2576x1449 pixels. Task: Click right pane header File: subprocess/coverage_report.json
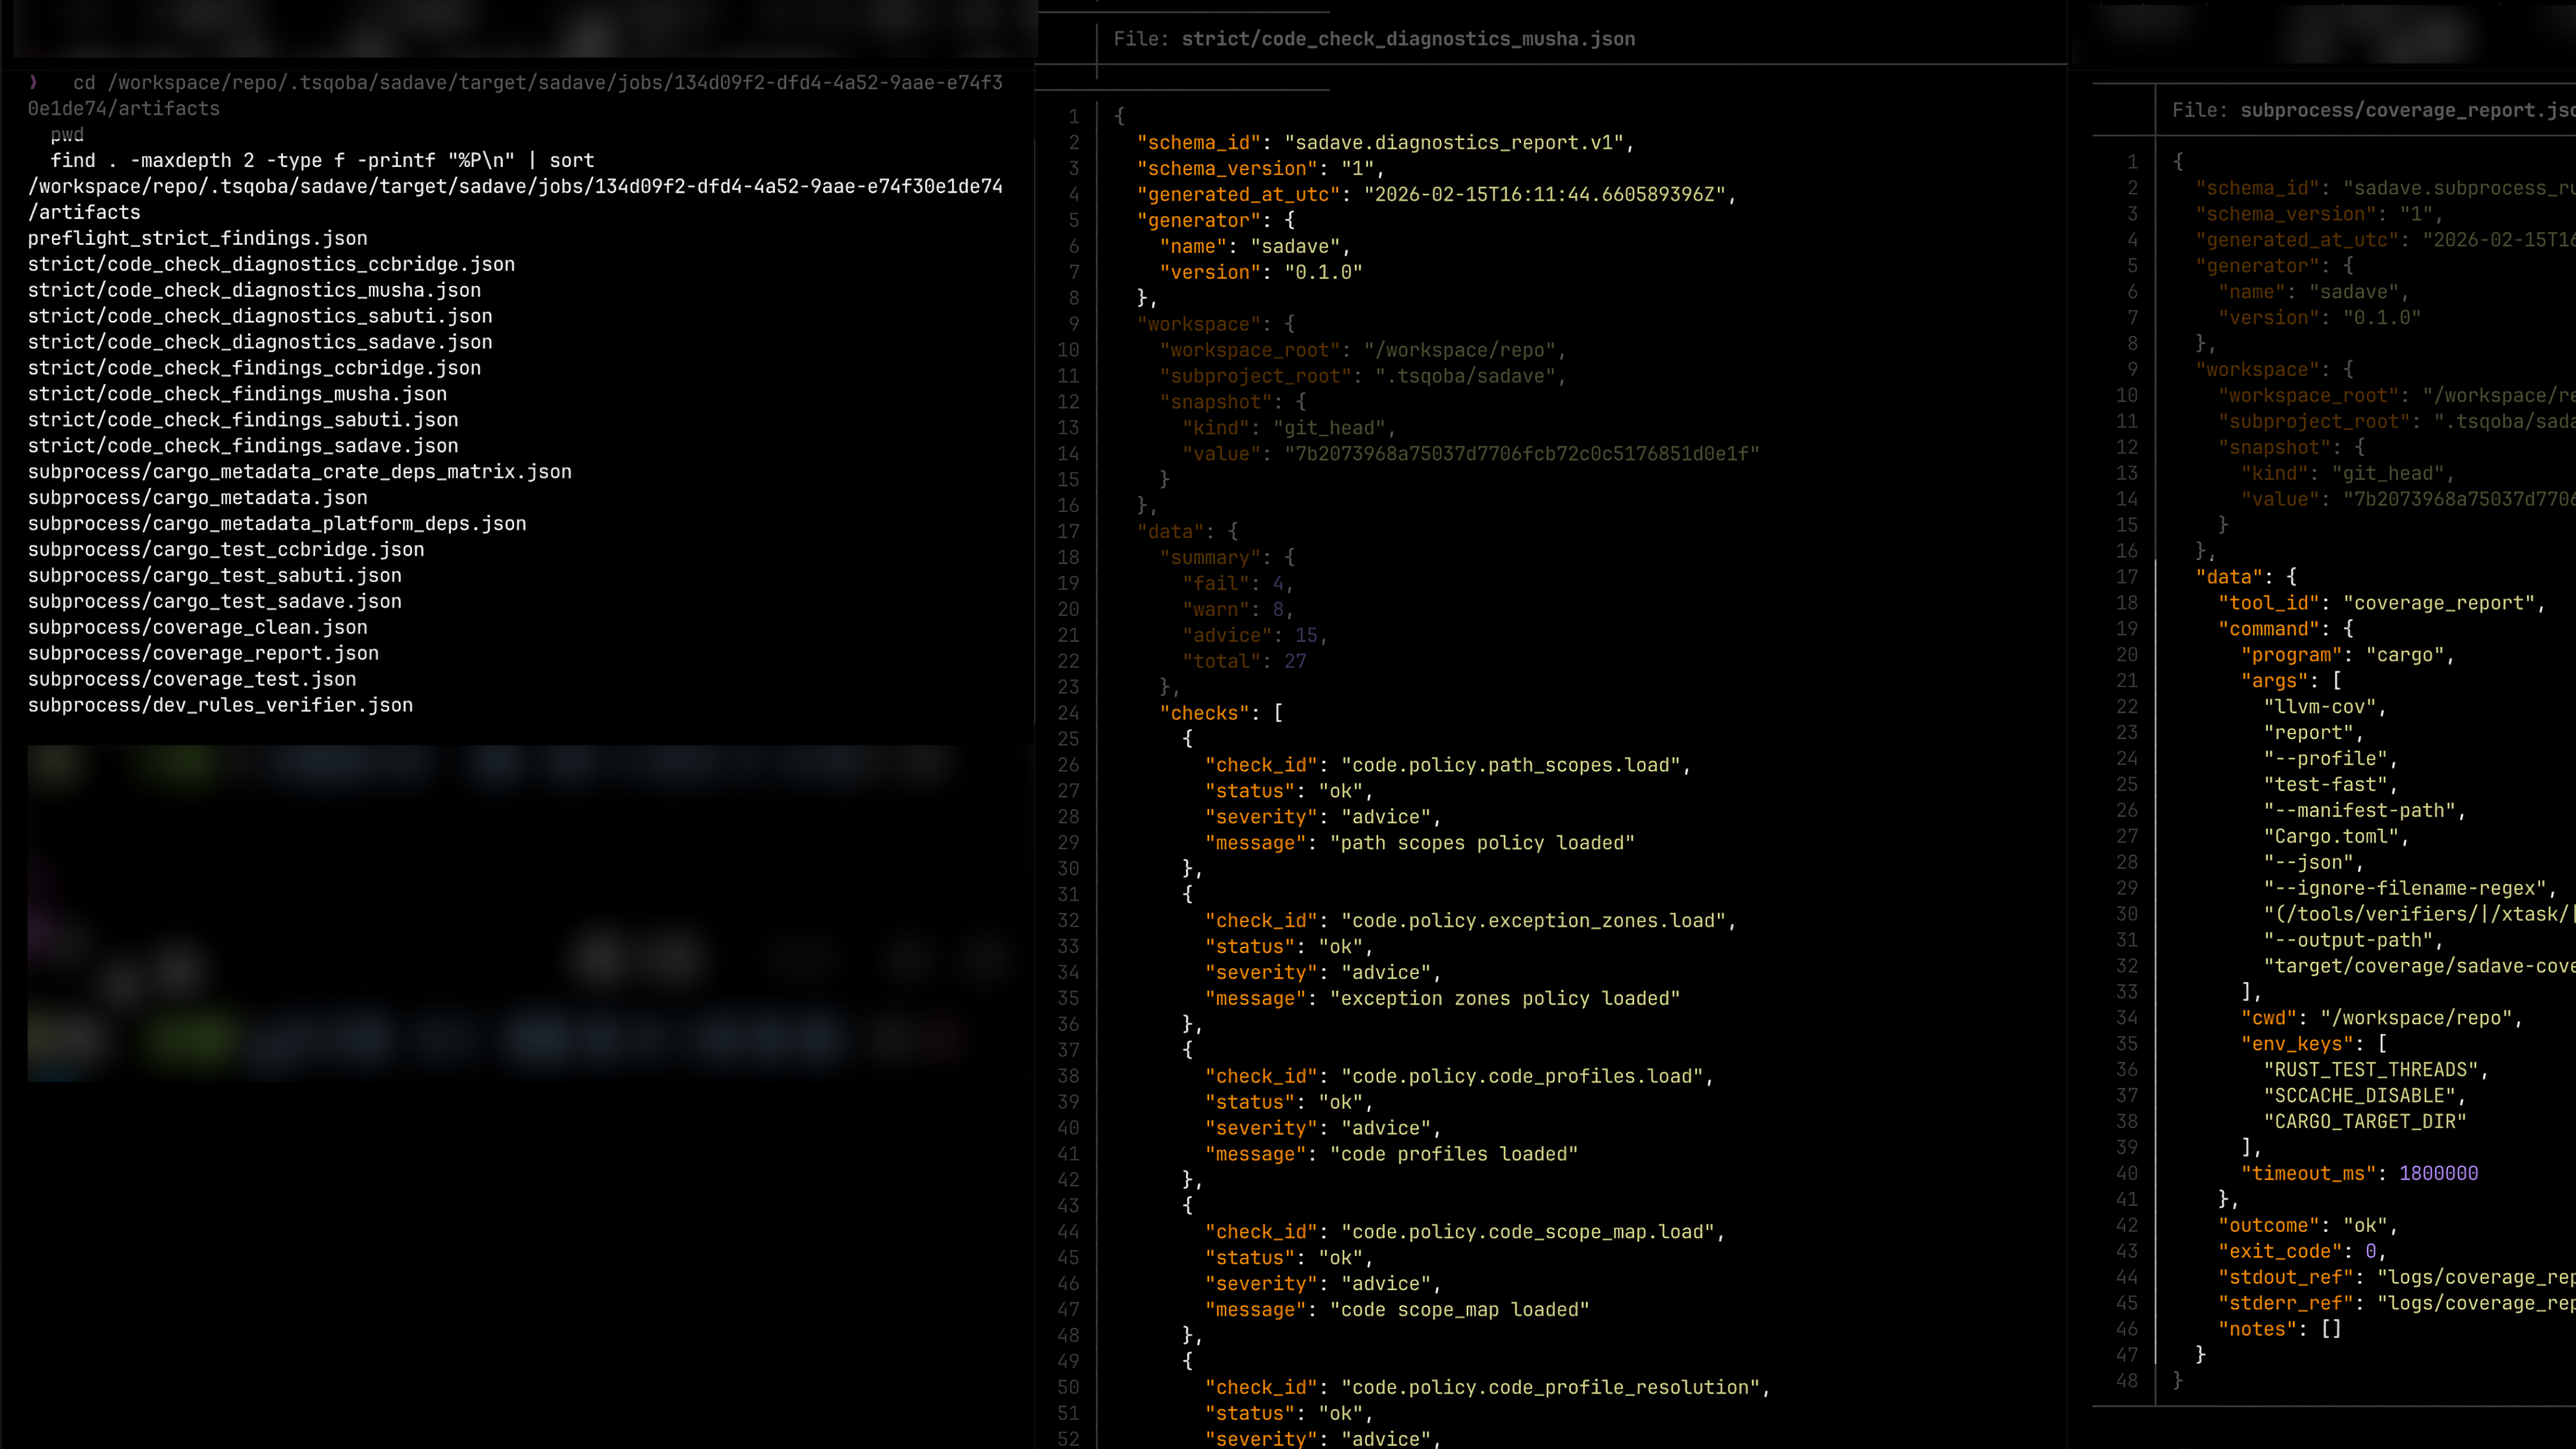[x=2372, y=110]
